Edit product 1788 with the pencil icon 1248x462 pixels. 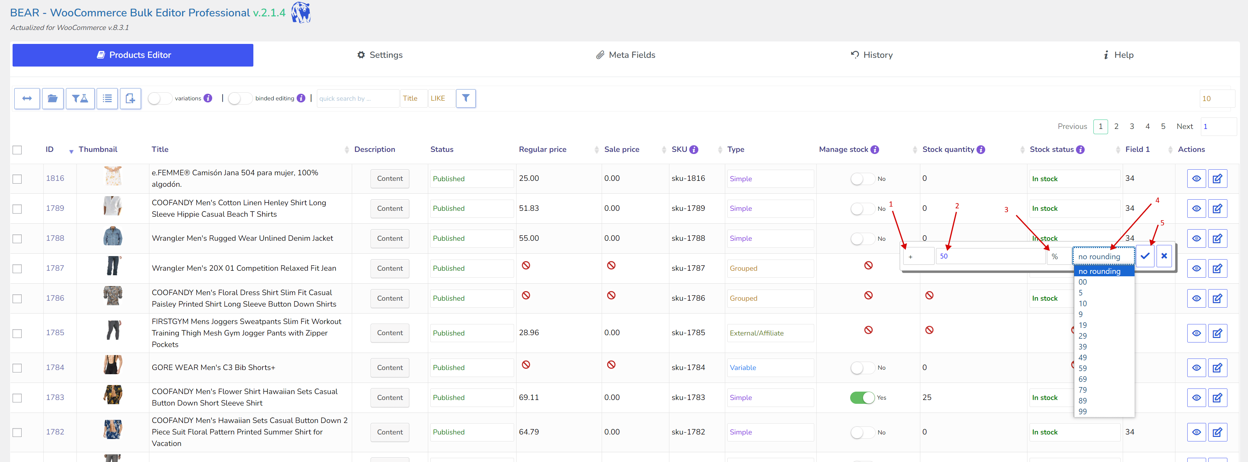point(1217,239)
